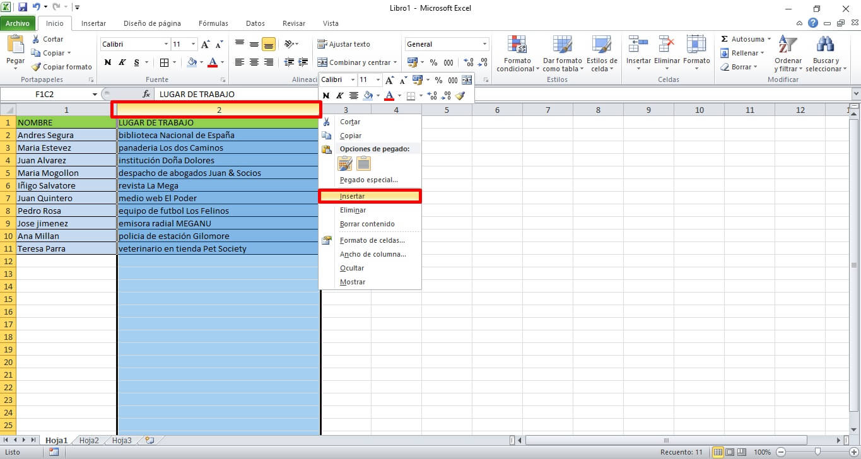The width and height of the screenshot is (861, 459).
Task: Click the percent style icon in ribbon
Action: coord(433,62)
